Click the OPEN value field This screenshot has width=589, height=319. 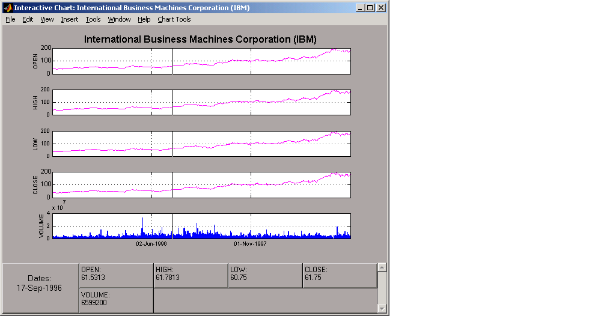click(116, 276)
